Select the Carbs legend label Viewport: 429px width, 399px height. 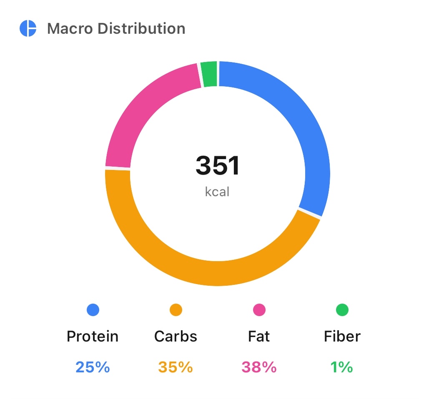coord(176,336)
